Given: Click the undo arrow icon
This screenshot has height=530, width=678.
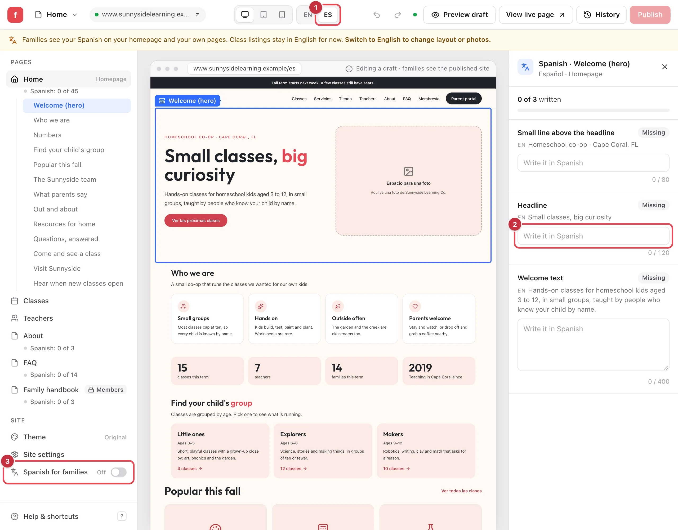Looking at the screenshot, I should tap(377, 15).
